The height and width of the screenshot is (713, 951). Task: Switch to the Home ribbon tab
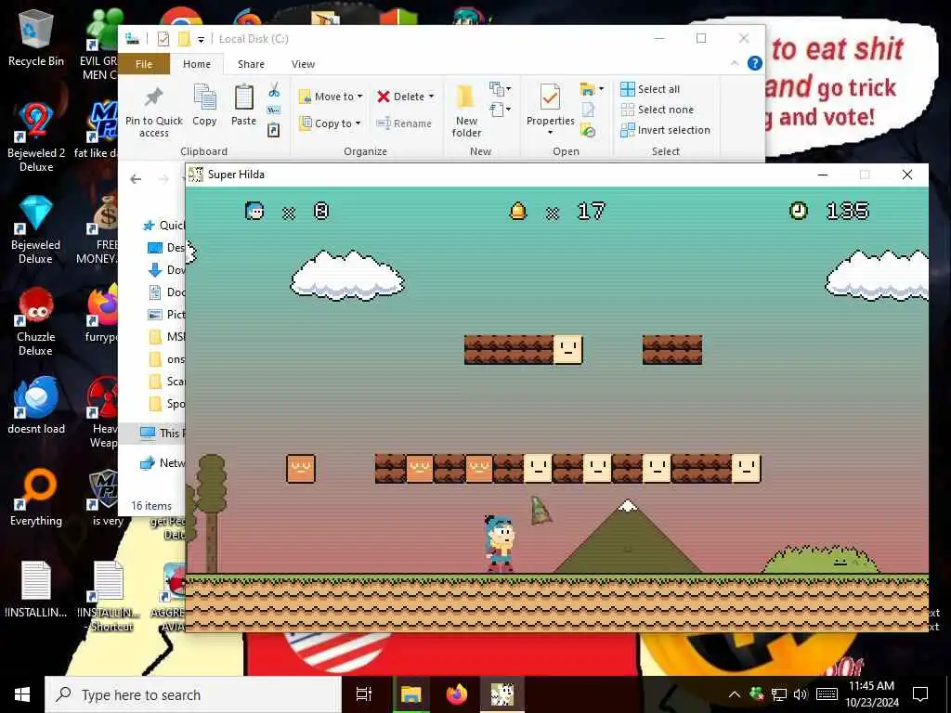coord(197,64)
